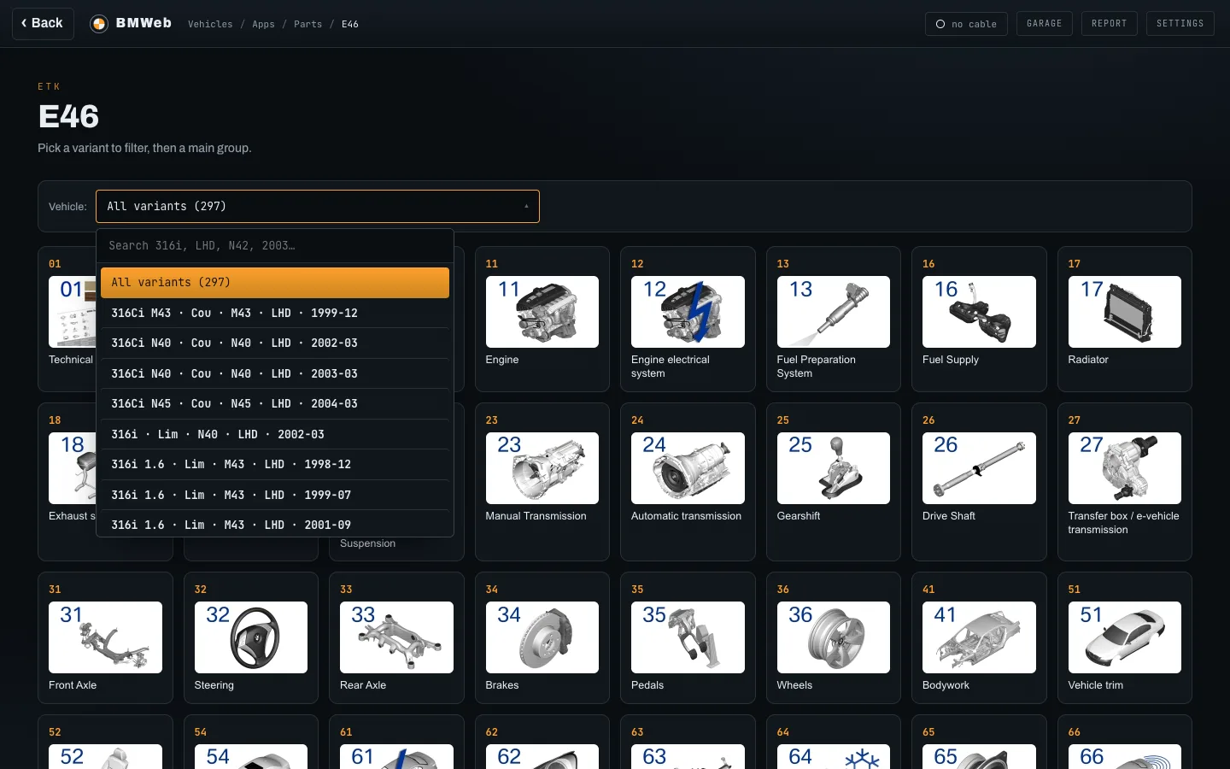
Task: Navigate to Vehicles breadcrumb
Action: [210, 24]
